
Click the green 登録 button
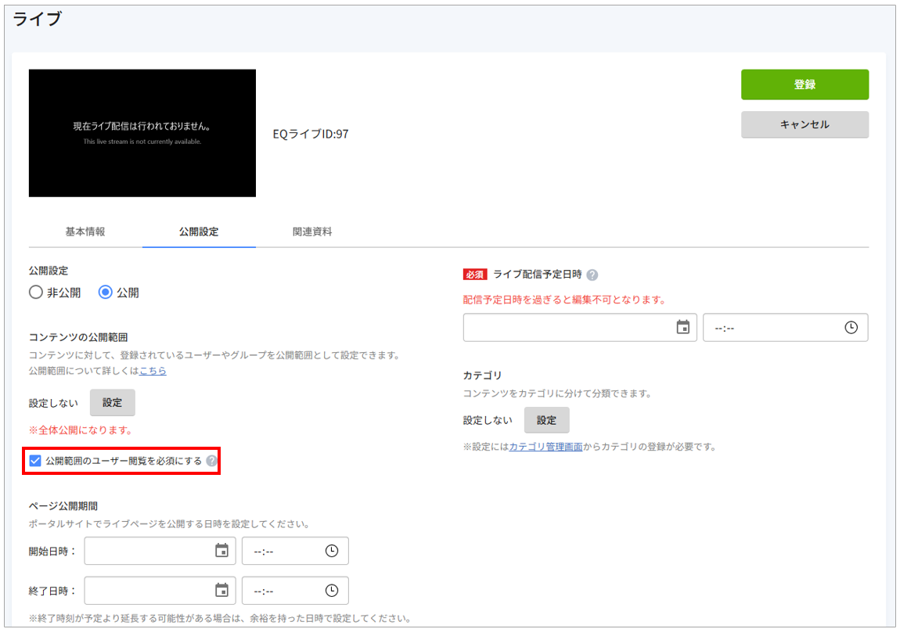point(805,84)
